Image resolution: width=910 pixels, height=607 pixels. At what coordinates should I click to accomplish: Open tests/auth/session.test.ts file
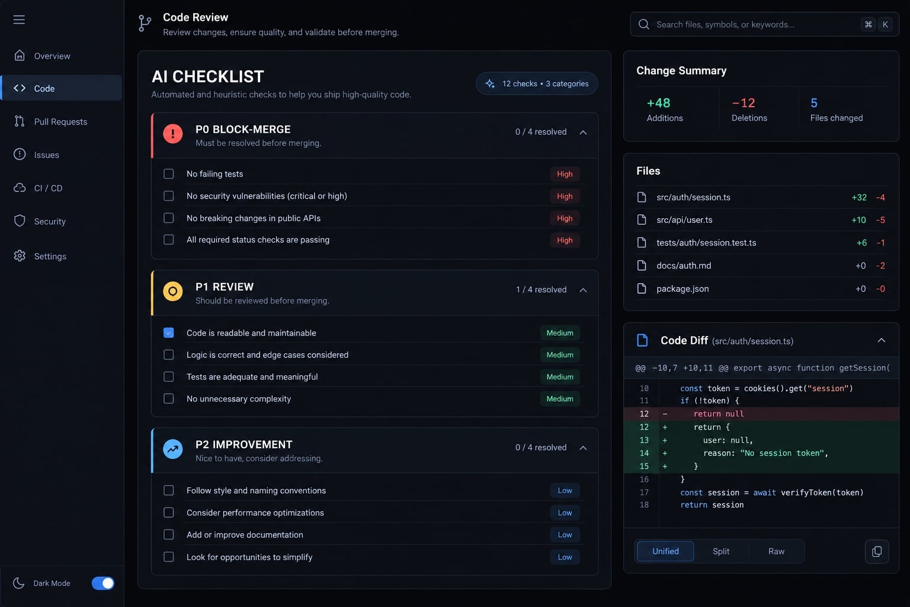coord(761,242)
